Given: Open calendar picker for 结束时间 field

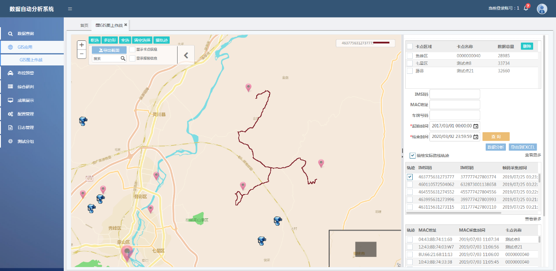Looking at the screenshot, I should (476, 137).
